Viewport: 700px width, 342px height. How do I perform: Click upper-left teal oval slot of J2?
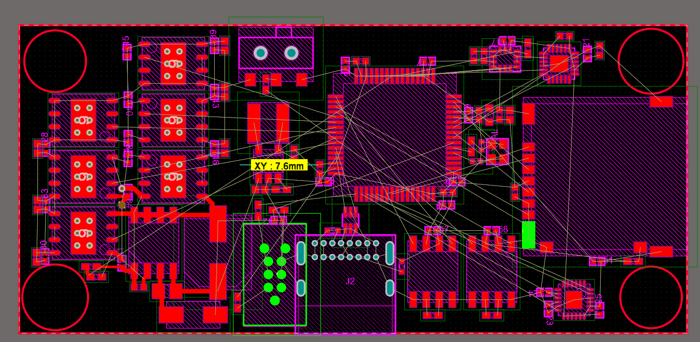tap(301, 253)
